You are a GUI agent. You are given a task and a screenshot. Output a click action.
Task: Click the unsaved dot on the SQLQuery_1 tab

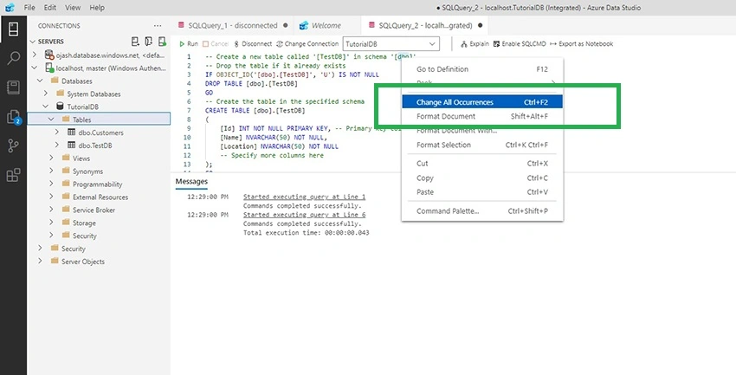[x=286, y=25]
